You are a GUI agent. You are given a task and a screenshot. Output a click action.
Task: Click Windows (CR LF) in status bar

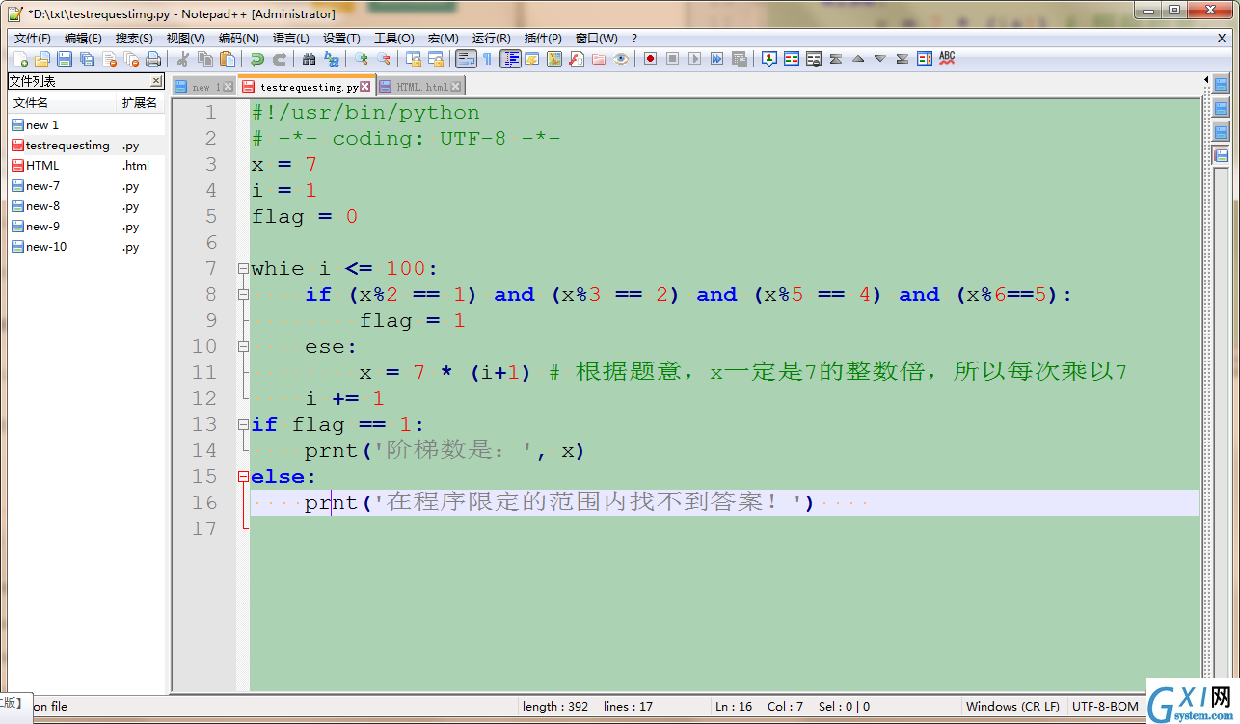[x=1012, y=707]
